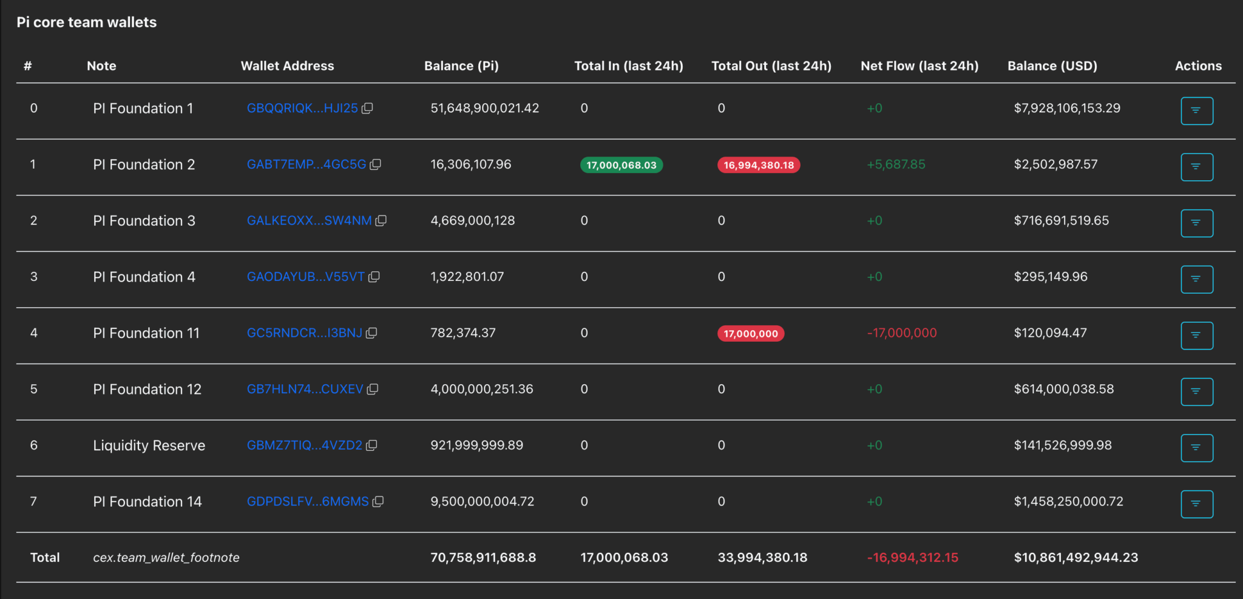Click the red 17,000,000 outflow badge
Viewport: 1243px width, 599px height.
click(750, 333)
